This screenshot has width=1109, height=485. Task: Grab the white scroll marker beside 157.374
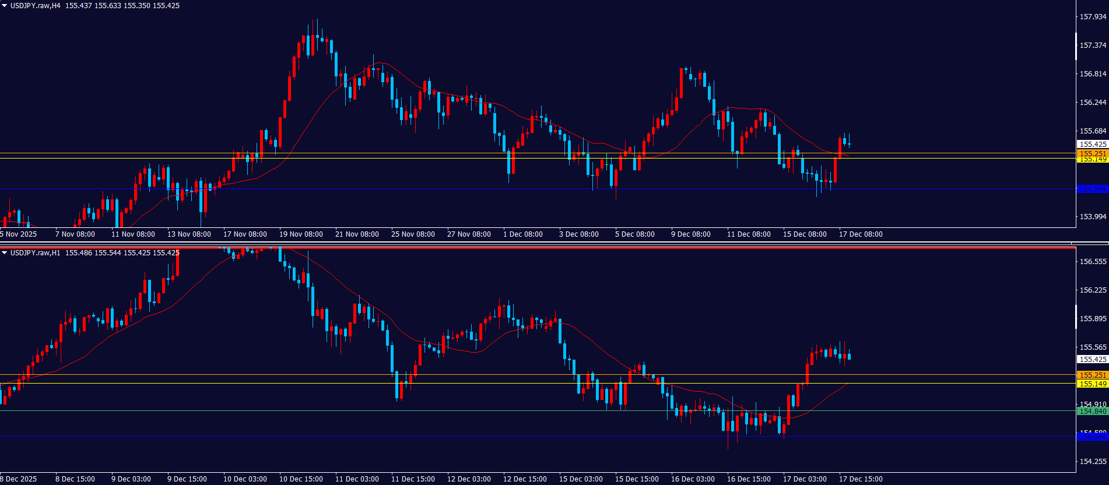(1076, 47)
